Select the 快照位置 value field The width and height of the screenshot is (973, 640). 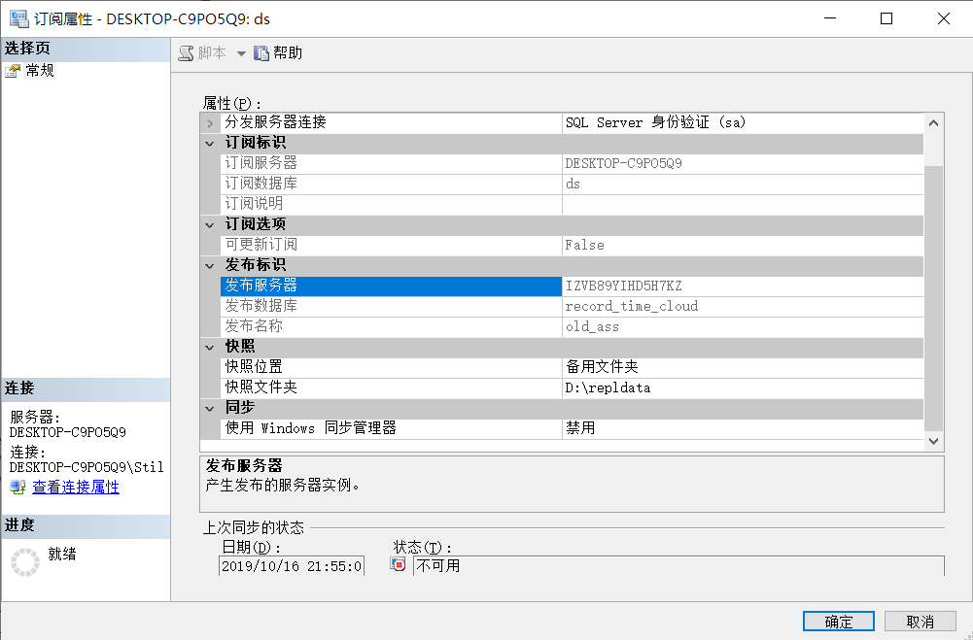[x=742, y=367]
